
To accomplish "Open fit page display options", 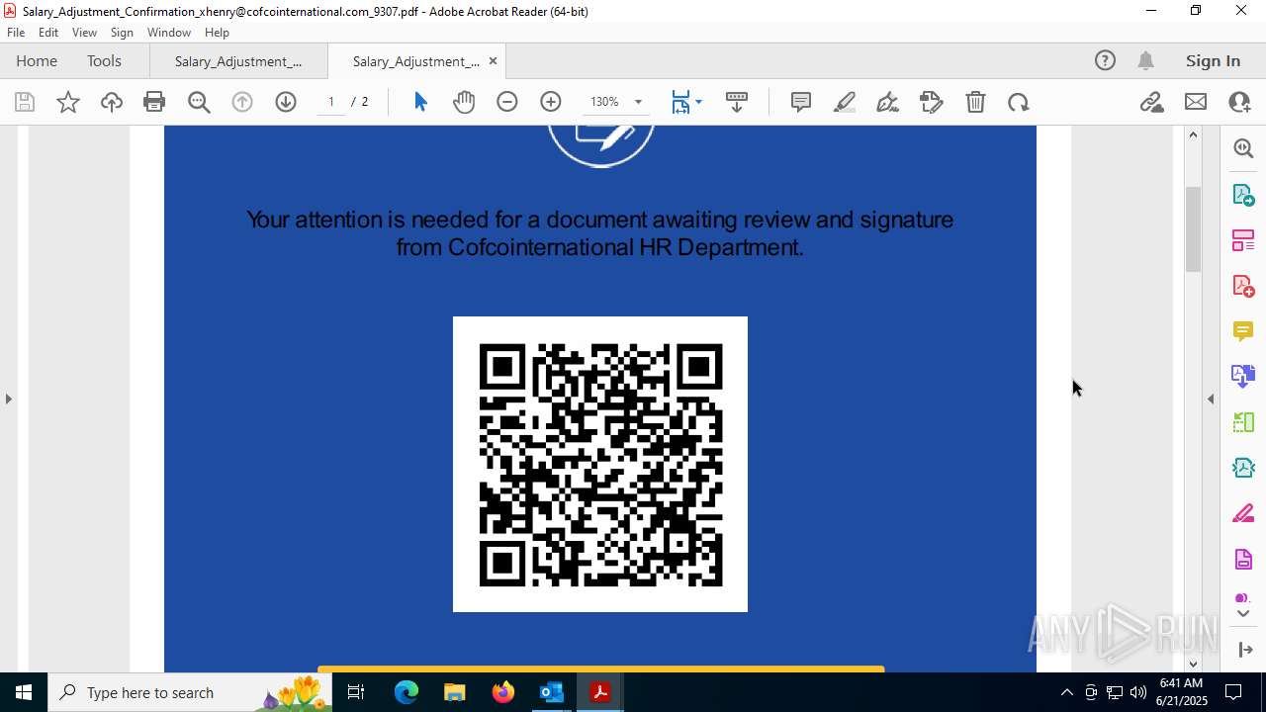I will tap(686, 102).
